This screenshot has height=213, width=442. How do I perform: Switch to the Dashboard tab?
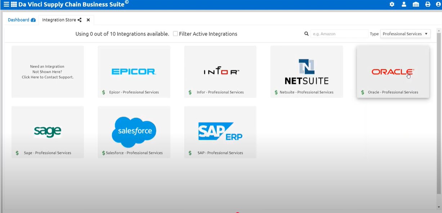[22, 20]
